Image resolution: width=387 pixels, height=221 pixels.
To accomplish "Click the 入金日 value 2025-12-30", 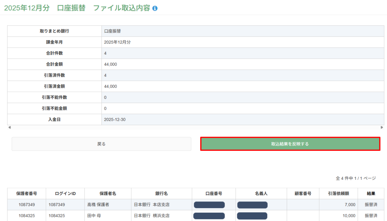I will coord(115,120).
